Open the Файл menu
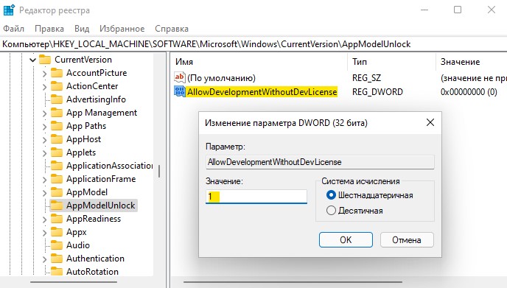This screenshot has height=288, width=507. pos(13,29)
